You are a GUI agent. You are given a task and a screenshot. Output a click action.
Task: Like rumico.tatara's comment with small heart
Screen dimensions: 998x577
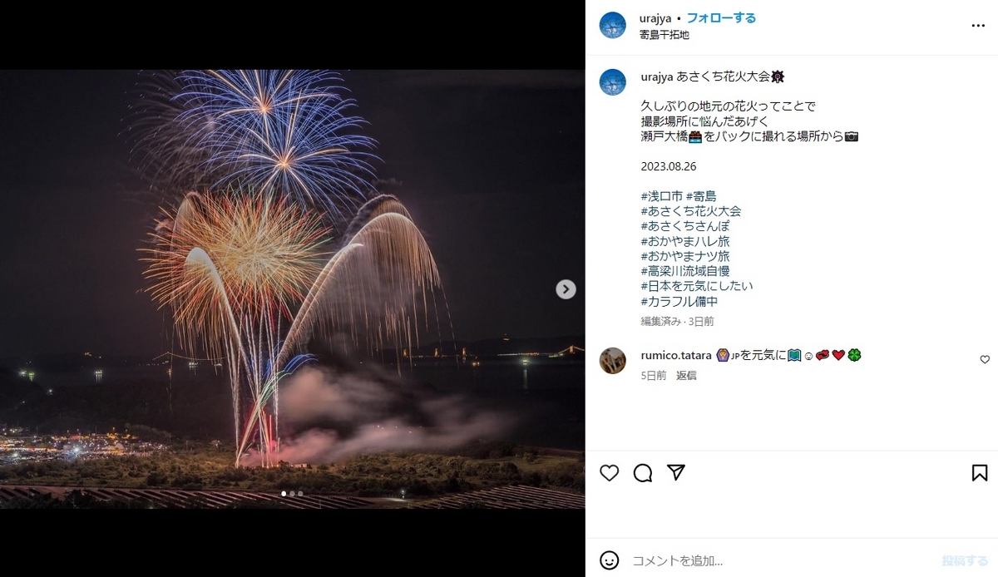click(985, 360)
